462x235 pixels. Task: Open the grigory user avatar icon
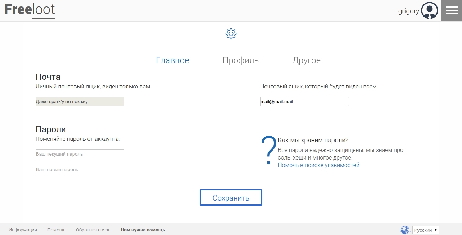pos(430,10)
